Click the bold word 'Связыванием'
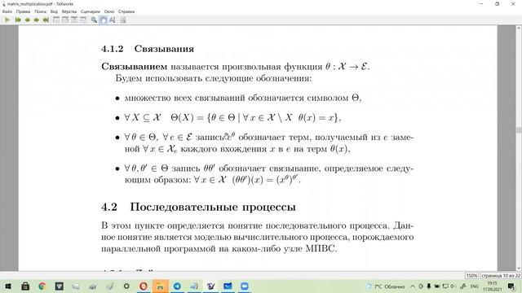The height and width of the screenshot is (293, 522). point(134,67)
